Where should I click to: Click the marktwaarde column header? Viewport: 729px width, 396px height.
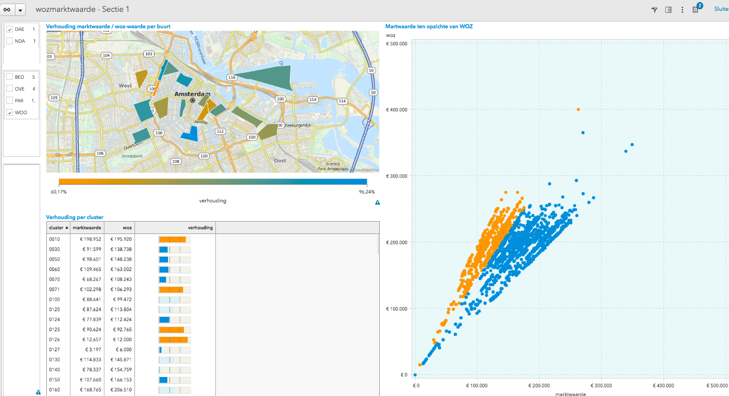(x=87, y=227)
